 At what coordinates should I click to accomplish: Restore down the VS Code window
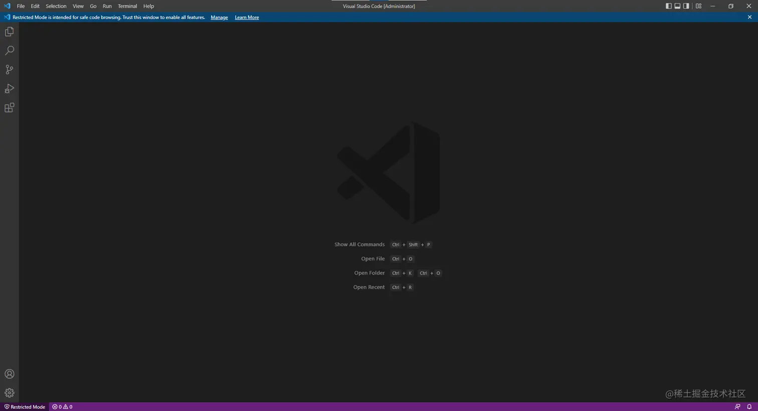pos(730,6)
